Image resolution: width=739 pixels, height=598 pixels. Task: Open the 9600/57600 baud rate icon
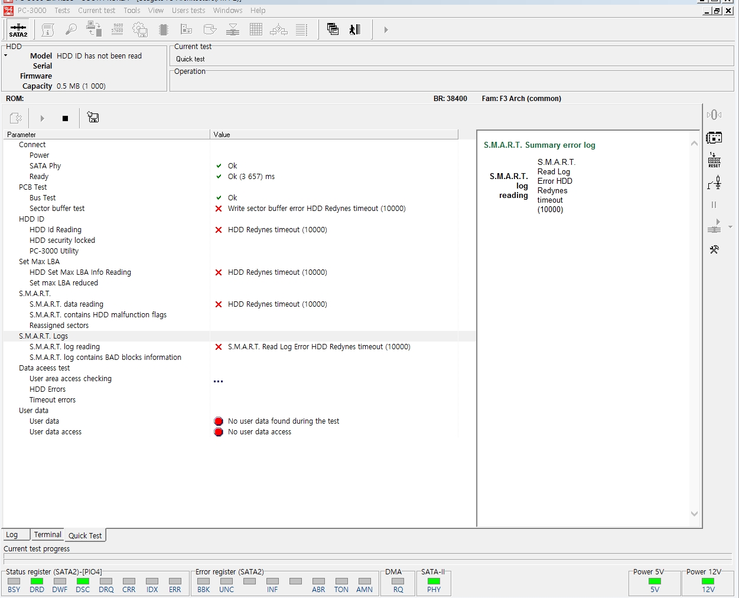tap(118, 30)
